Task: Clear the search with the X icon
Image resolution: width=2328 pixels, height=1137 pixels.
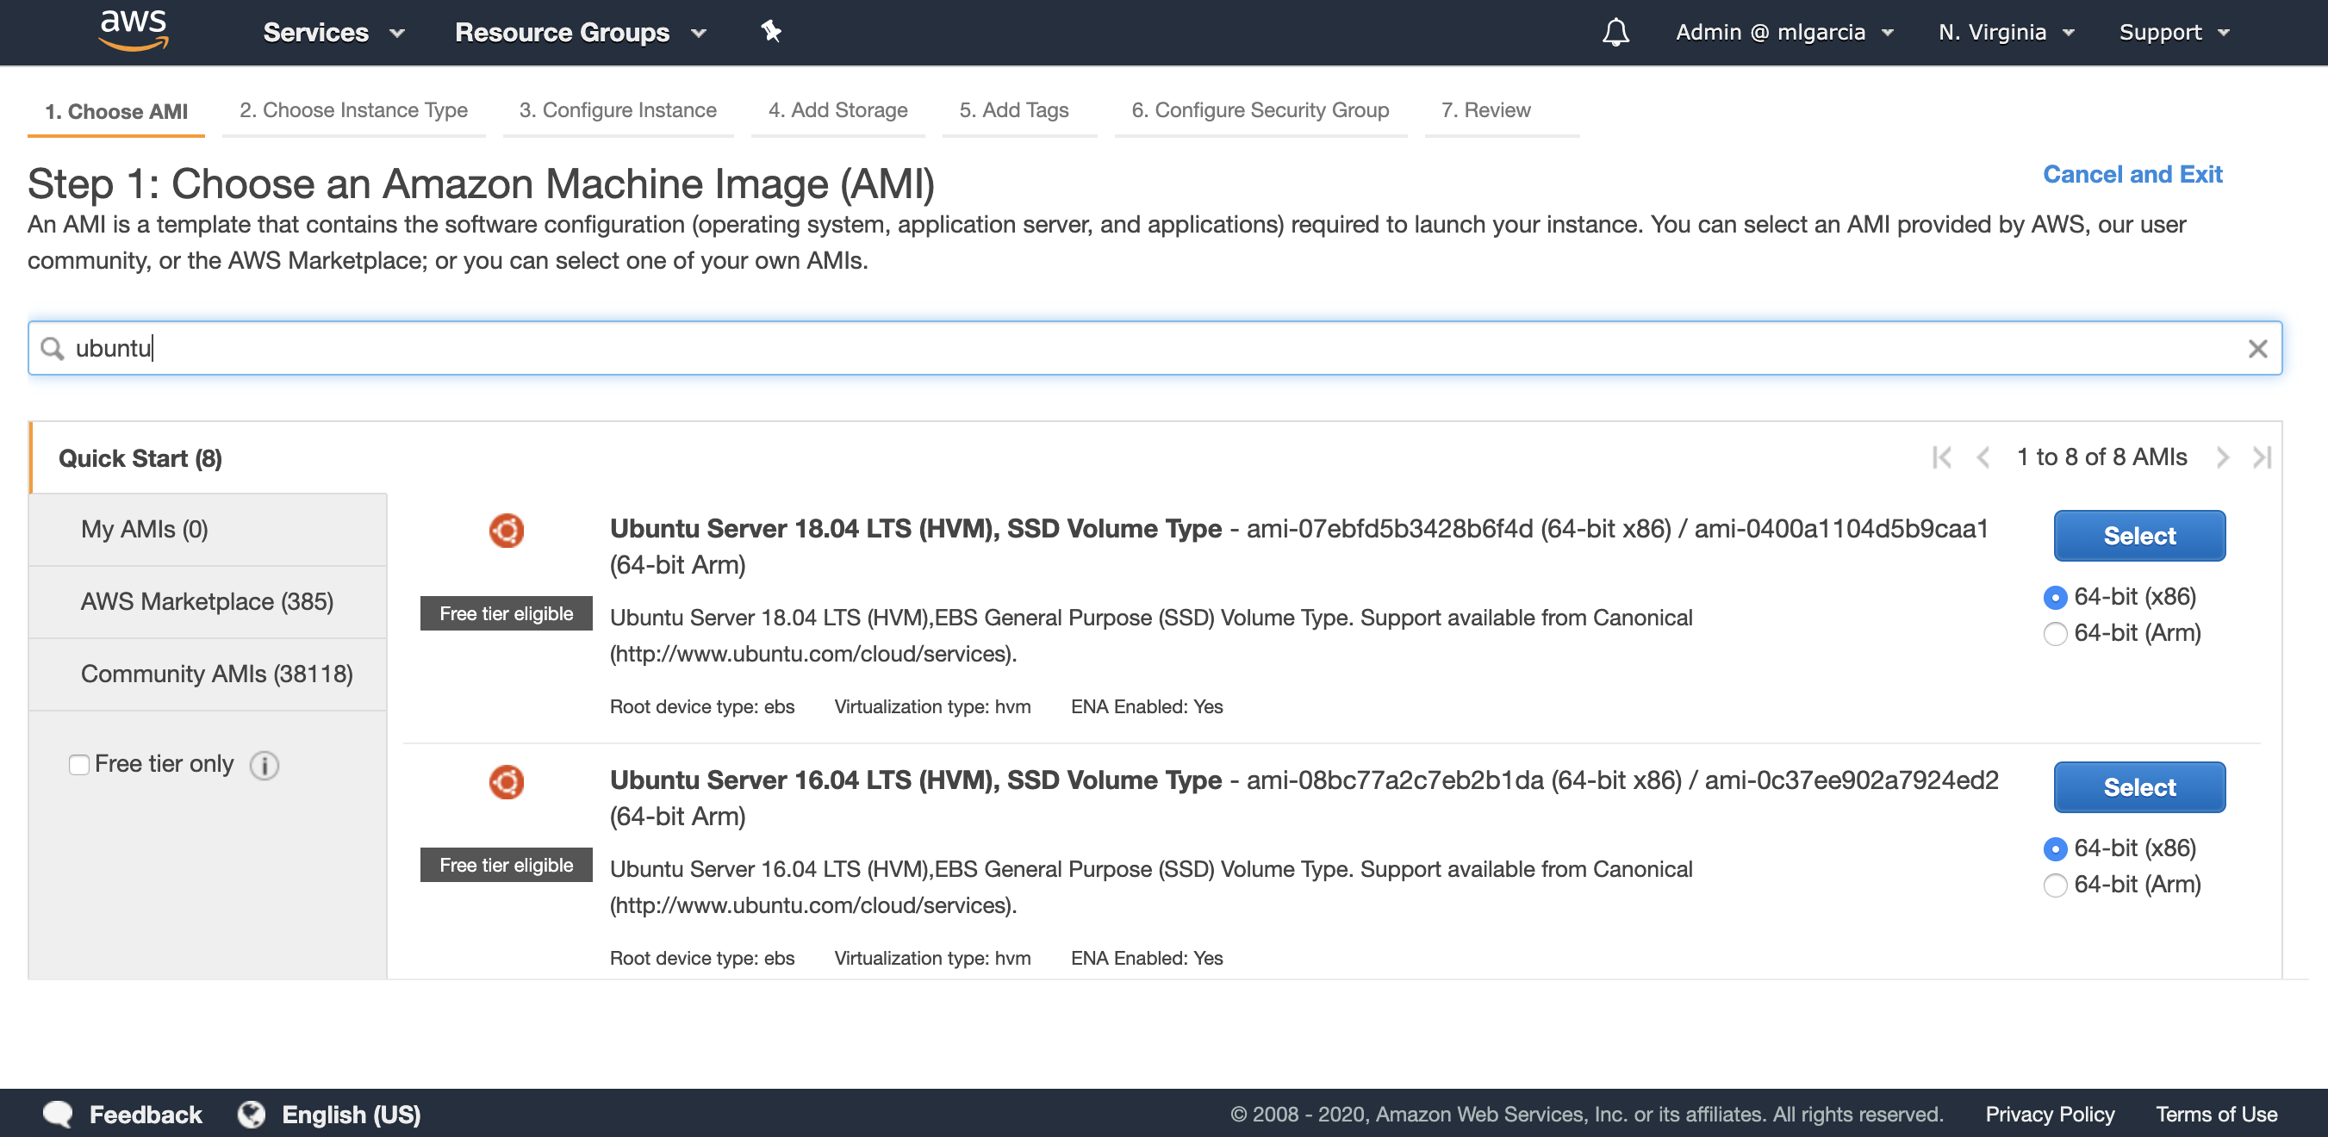Action: (x=2256, y=349)
